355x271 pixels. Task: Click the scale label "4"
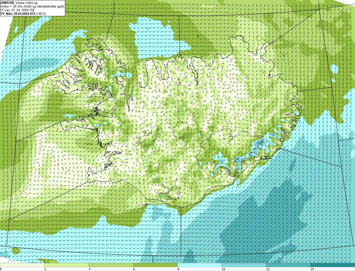[89, 269]
